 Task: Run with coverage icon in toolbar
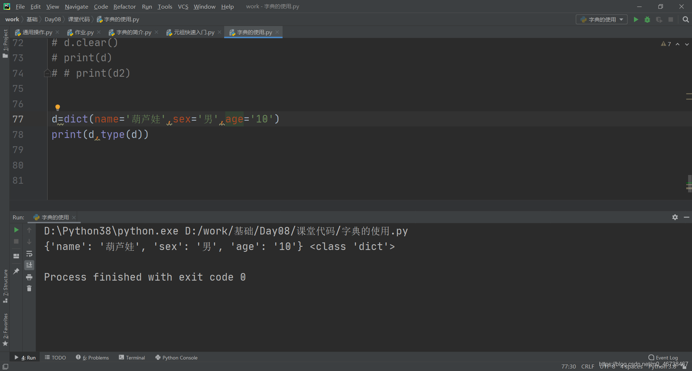tap(659, 19)
